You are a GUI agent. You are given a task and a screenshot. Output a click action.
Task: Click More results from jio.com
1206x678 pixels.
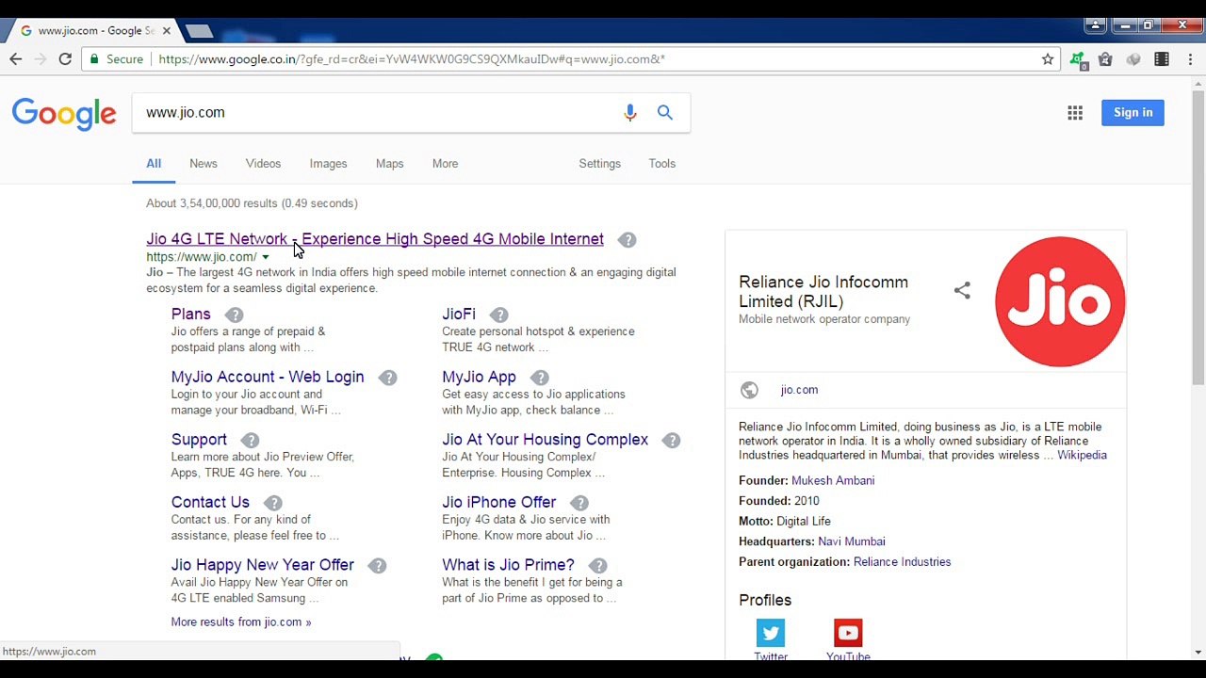click(240, 621)
